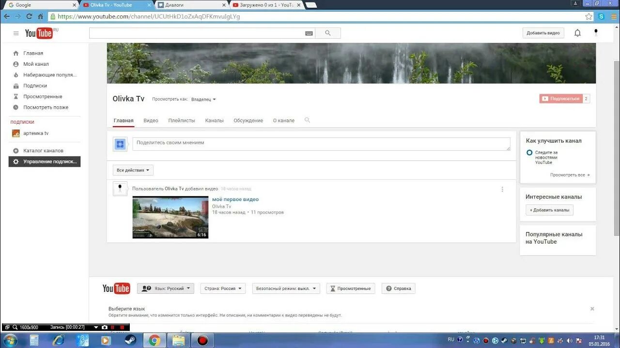Open the on-screen keyboard icon in search box
This screenshot has width=620, height=348.
tap(309, 33)
